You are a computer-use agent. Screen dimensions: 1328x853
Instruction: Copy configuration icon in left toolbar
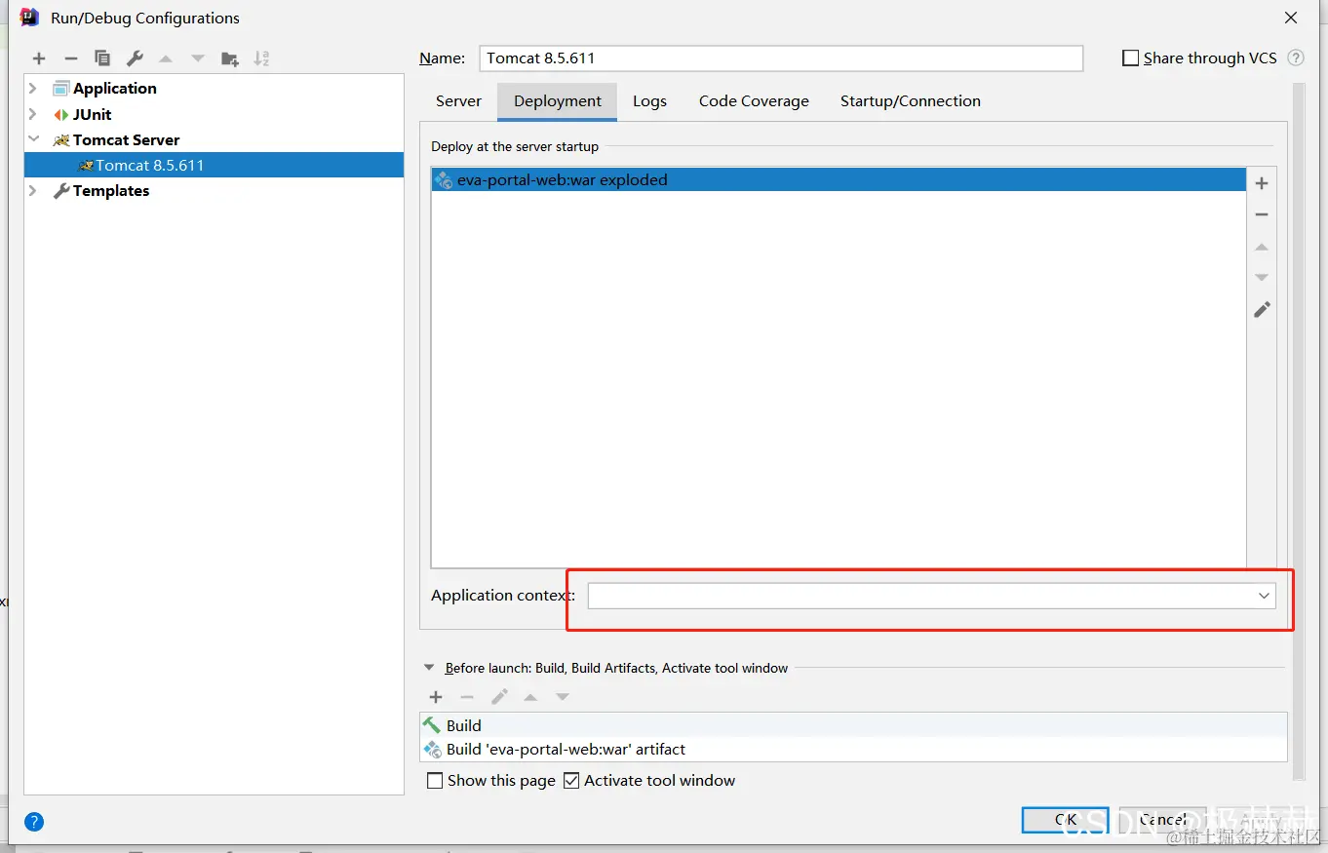102,58
